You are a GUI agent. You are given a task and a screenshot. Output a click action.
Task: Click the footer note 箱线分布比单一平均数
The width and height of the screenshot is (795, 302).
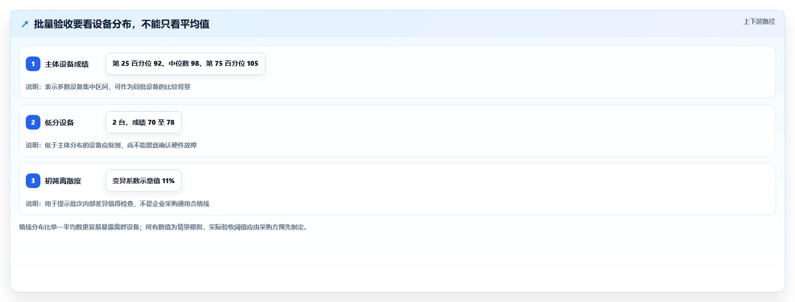(x=164, y=227)
